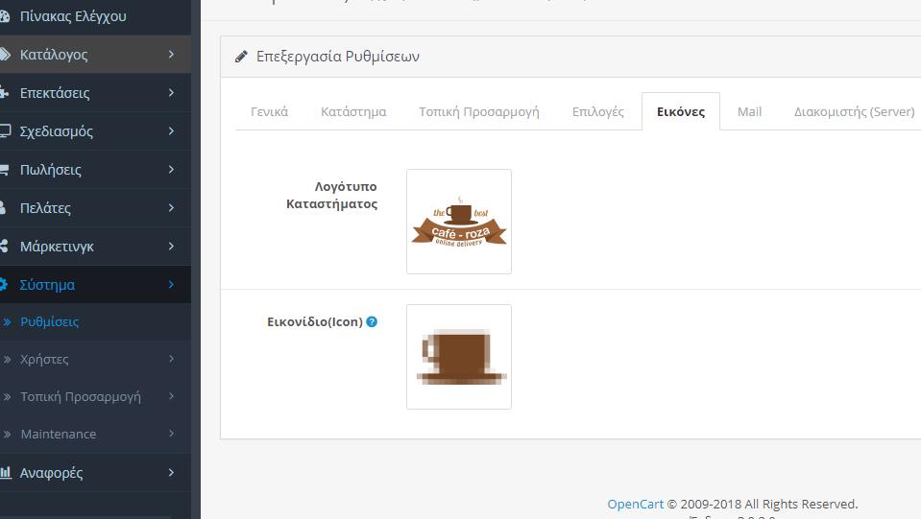Expand the Κατάλογος chevron arrow

pos(171,55)
